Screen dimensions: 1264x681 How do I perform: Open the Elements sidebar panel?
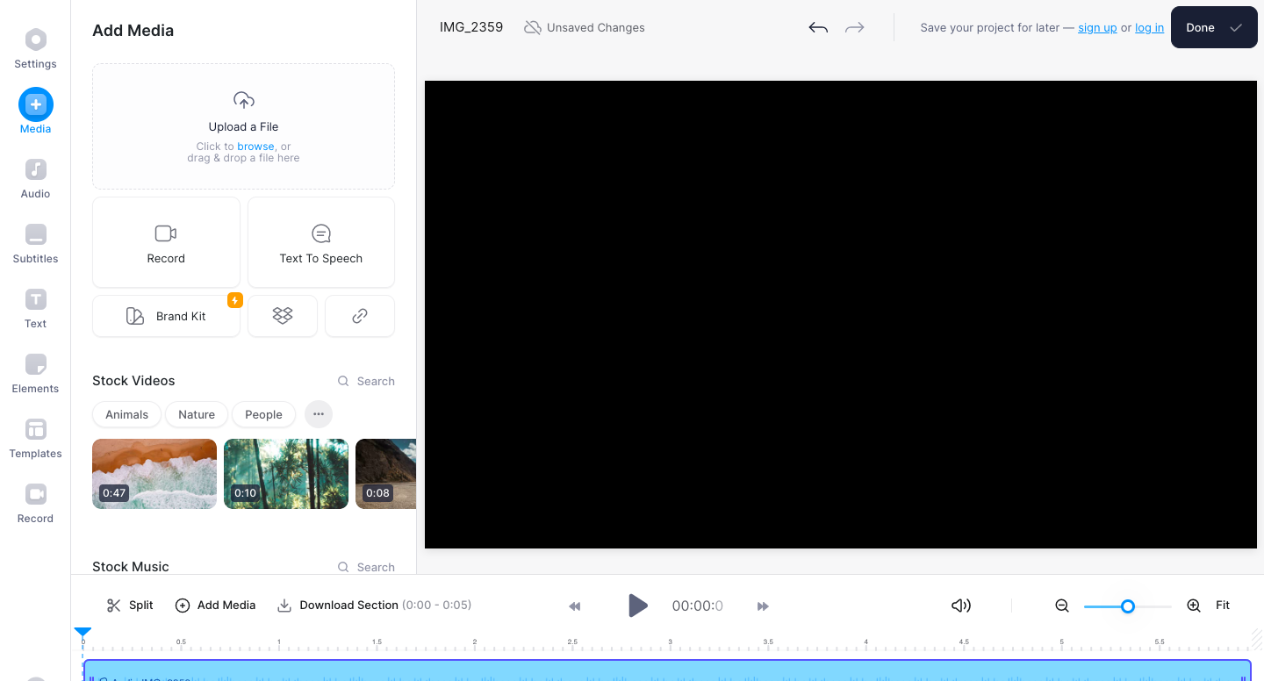[x=35, y=374]
